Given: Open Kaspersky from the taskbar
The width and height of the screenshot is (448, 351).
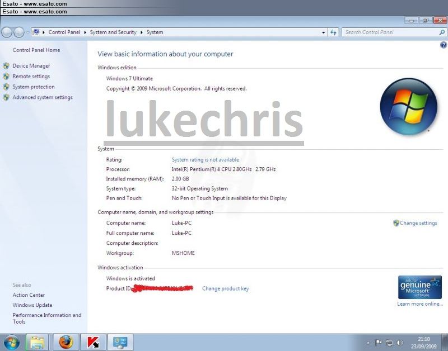Looking at the screenshot, I should click(x=93, y=342).
